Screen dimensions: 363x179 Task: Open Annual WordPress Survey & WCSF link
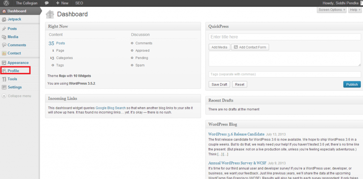[237, 163]
